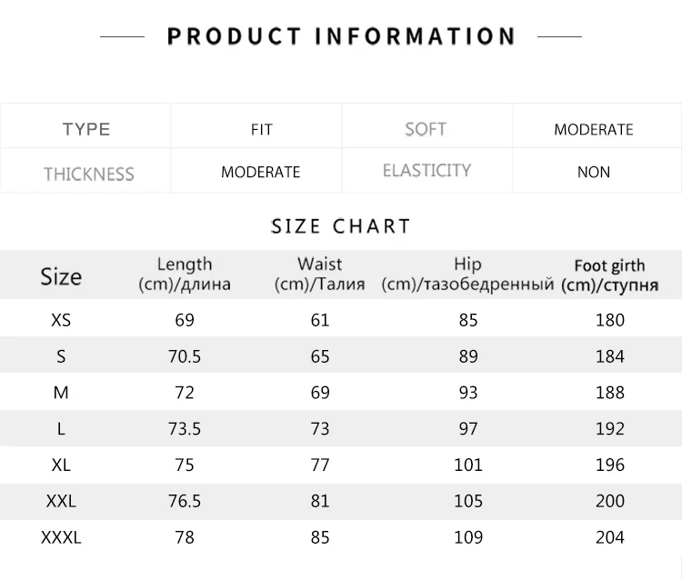Click the Foot girth column header
The height and width of the screenshot is (580, 682).
pos(609,275)
